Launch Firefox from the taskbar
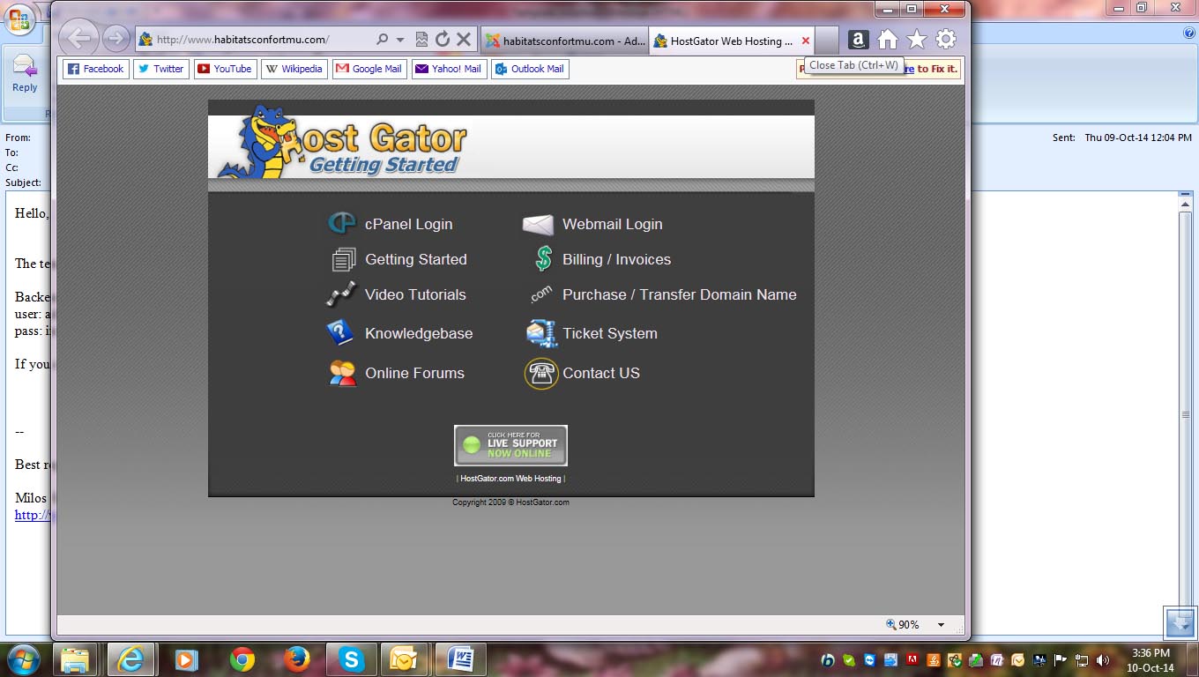Screen dimensions: 1199x677 coord(297,659)
